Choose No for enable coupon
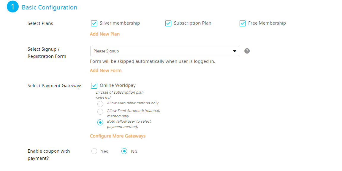This screenshot has height=171, width=342. [x=124, y=151]
